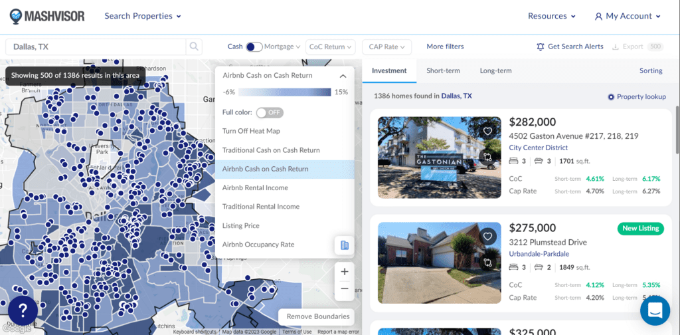Turn on Full color heat map
The image size is (680, 335).
tap(270, 112)
